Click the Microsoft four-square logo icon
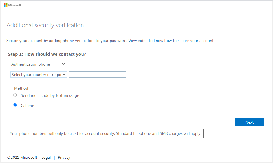Viewport: 273px width, 163px height. click(x=5, y=5)
